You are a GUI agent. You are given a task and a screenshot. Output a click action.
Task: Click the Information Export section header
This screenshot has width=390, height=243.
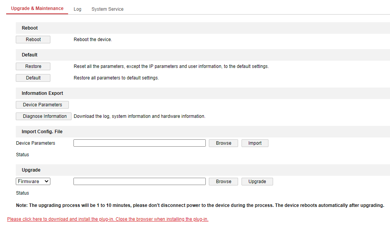[x=42, y=93]
